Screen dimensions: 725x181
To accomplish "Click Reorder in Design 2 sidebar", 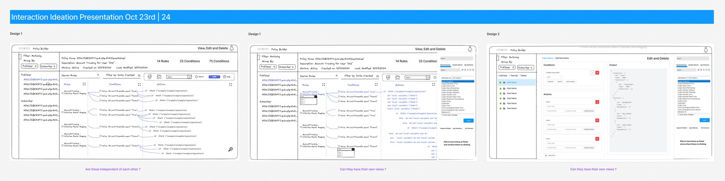I will [x=514, y=75].
